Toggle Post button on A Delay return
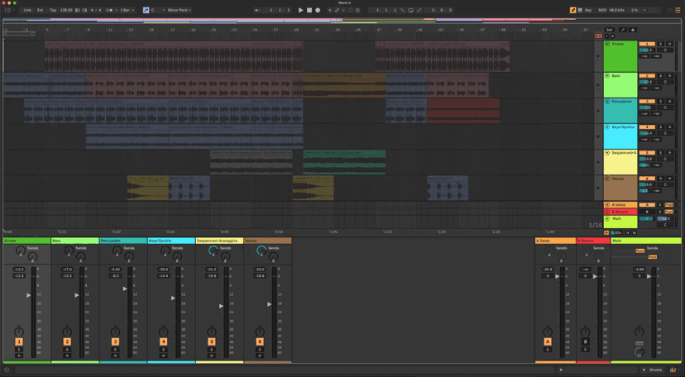Viewport: 685px width, 377px height. coord(668,205)
